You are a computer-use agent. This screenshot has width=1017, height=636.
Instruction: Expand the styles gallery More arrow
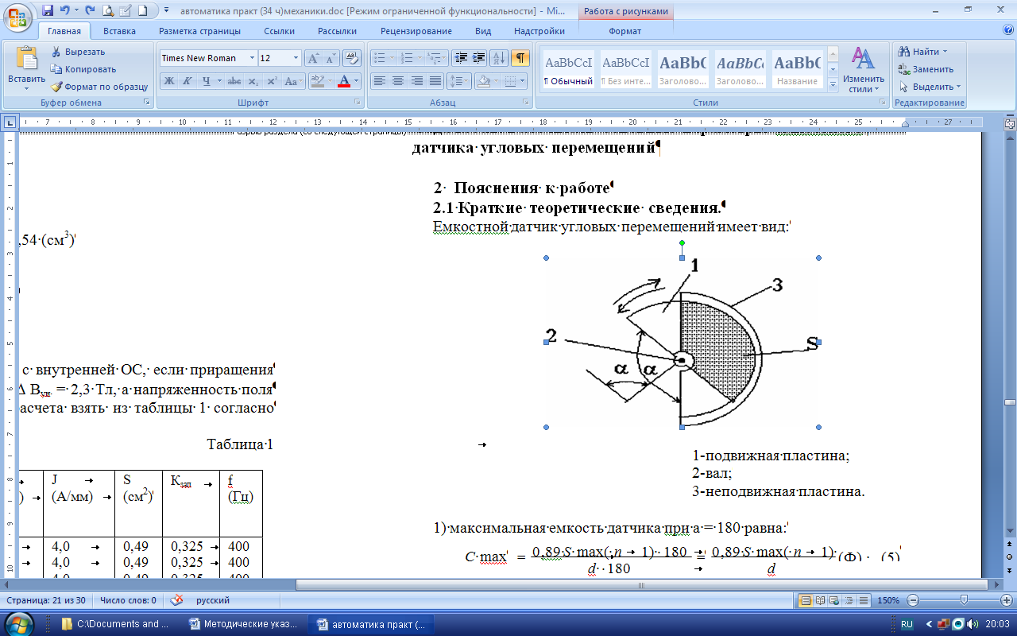(x=833, y=83)
